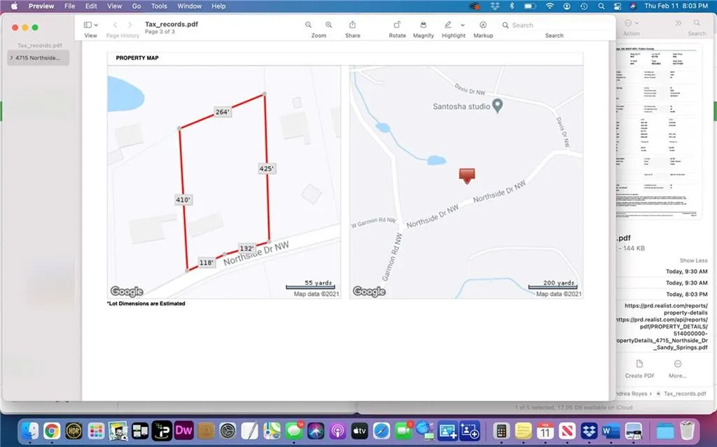717x447 pixels.
Task: Select the Magnify tool icon
Action: pos(423,24)
